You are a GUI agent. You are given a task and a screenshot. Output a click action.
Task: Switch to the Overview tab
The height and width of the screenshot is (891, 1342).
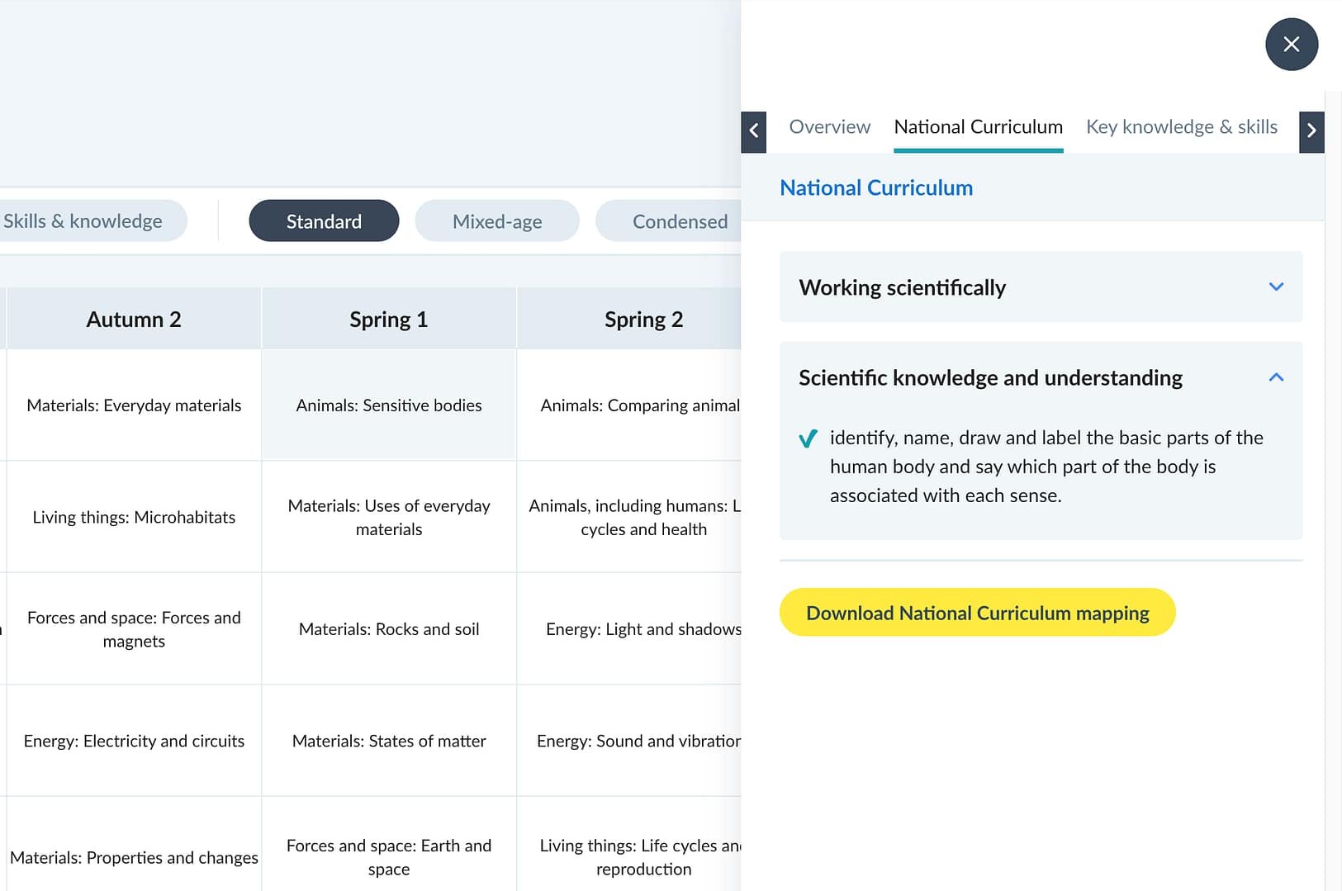click(829, 127)
